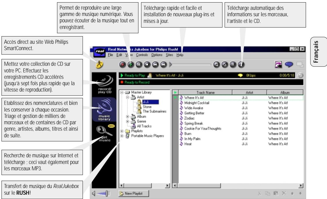Image resolution: width=327 pixels, height=199 pixels.
Task: Select the track Spring Break
Action: [193, 123]
